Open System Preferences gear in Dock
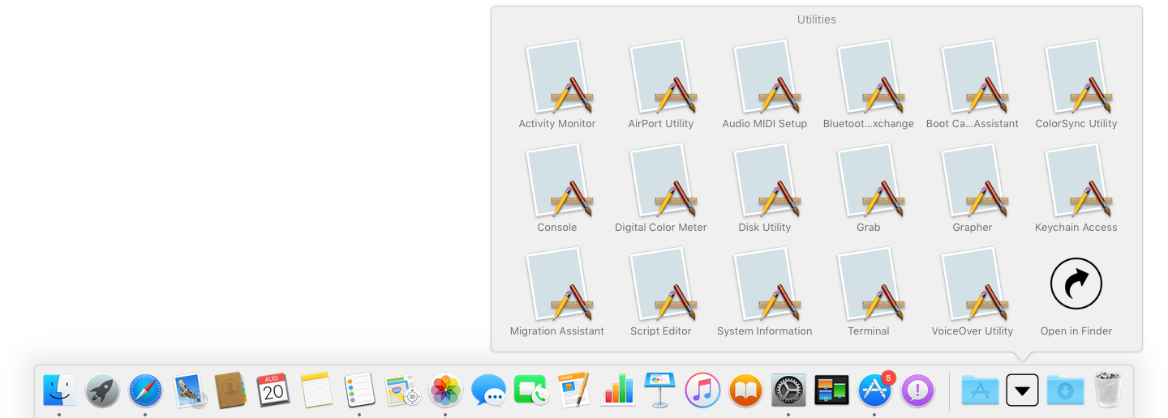The width and height of the screenshot is (1168, 418). [788, 390]
